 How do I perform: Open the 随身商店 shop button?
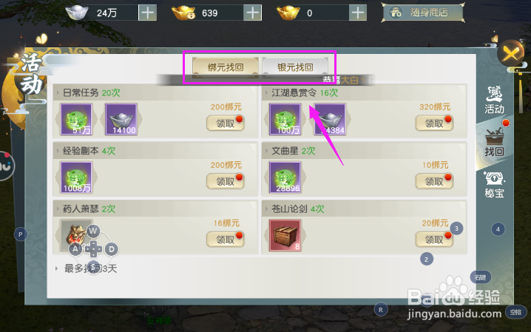423,13
